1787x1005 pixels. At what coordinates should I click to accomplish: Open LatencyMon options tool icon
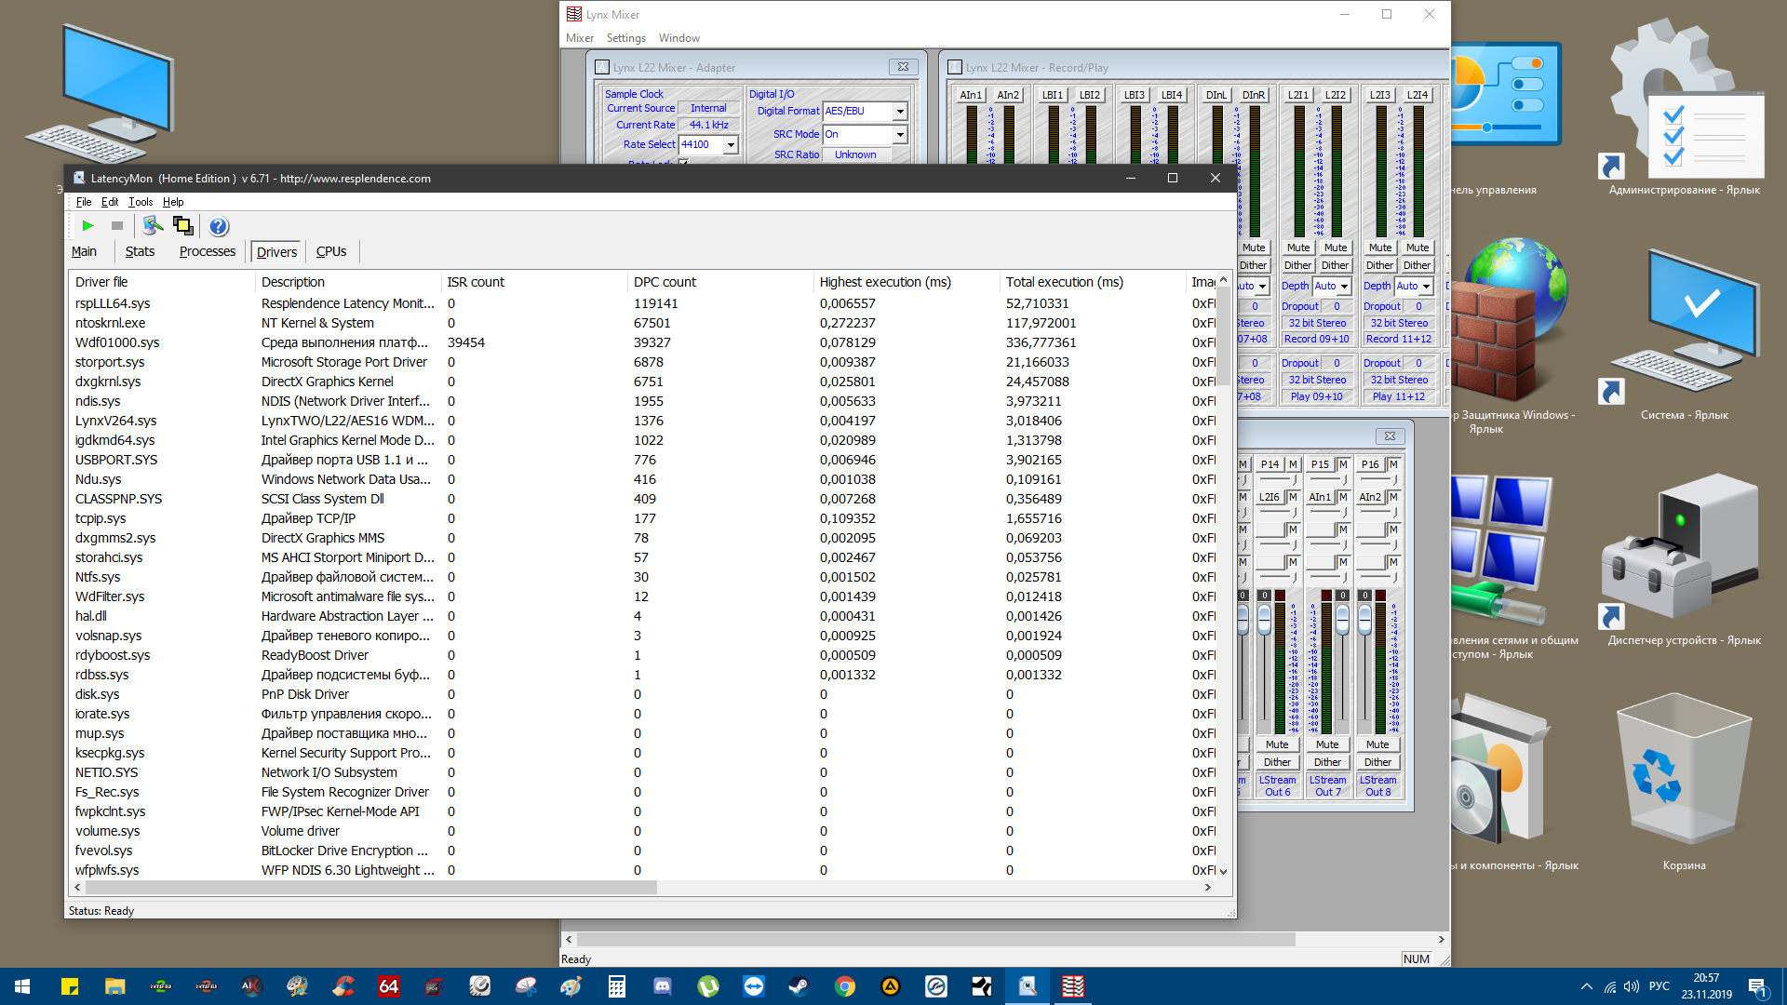153,226
